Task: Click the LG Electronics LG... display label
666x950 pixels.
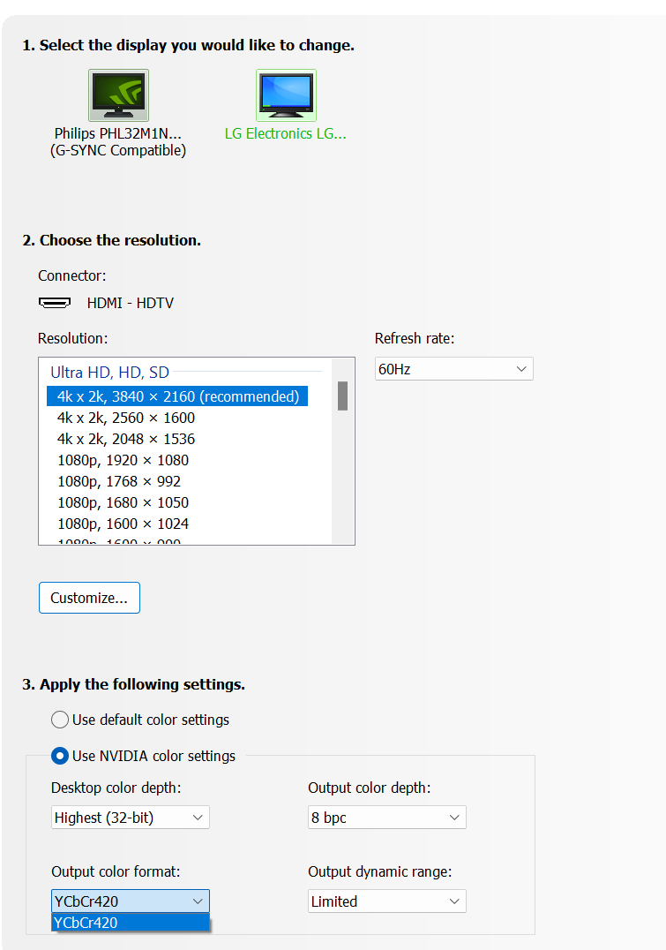Action: [286, 134]
